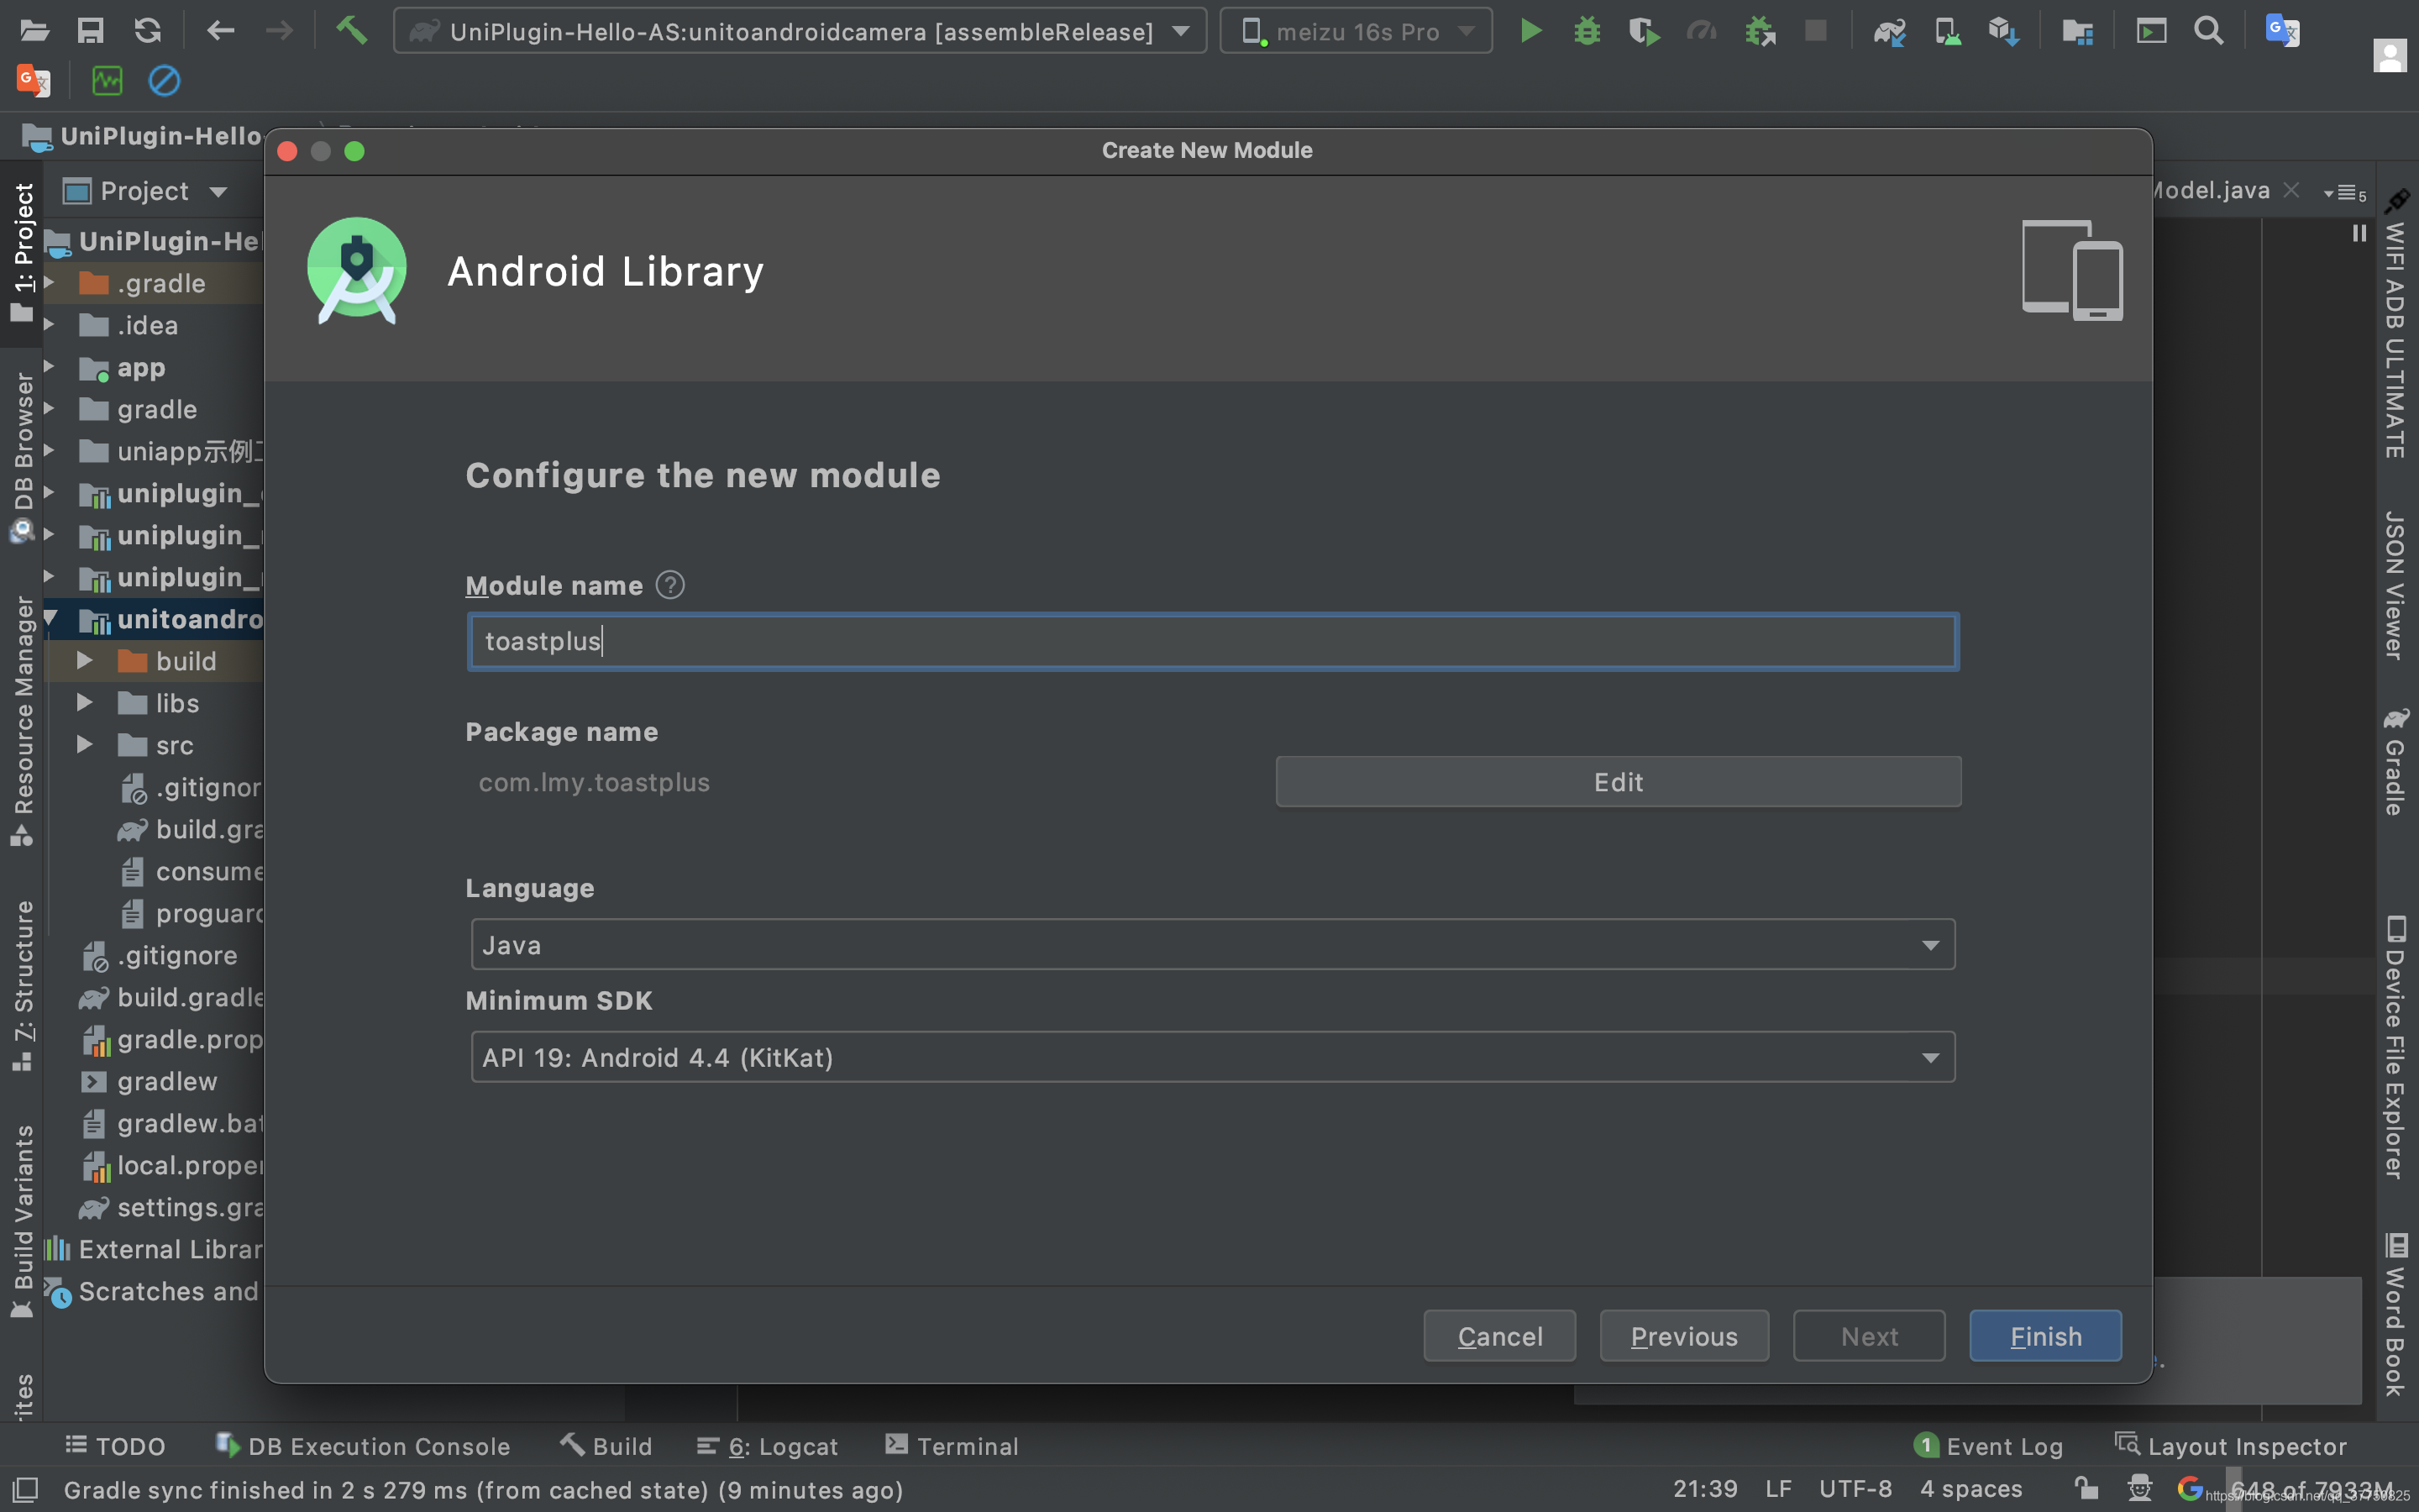Click the Sync Project with Gradle icon
2419x1512 pixels.
1889,31
